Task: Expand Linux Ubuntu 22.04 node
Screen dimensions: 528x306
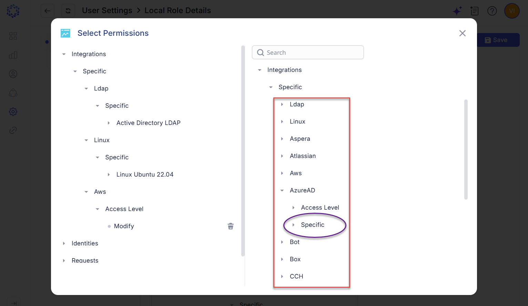Action: point(109,175)
